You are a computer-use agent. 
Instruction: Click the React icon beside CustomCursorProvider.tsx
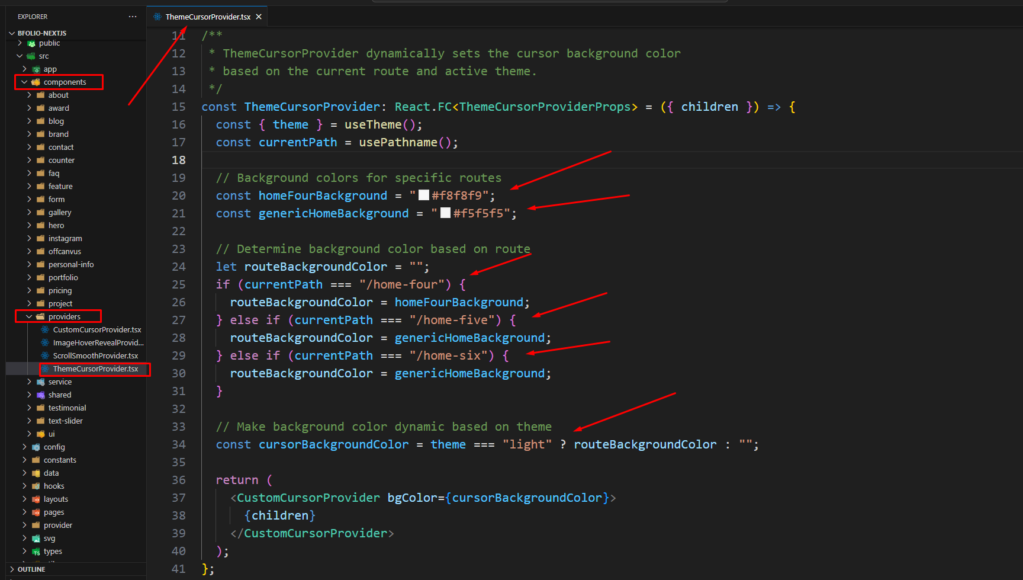(45, 329)
